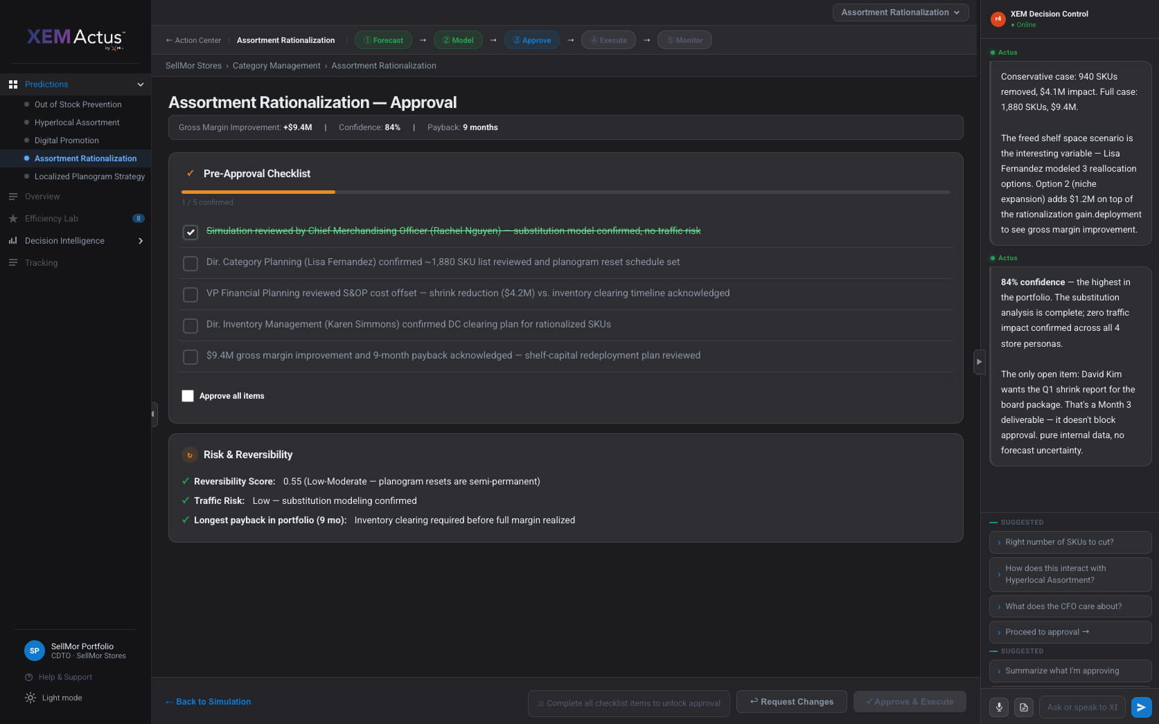Check the Karen Simmons DC clearing plan item
The height and width of the screenshot is (724, 1159).
191,325
